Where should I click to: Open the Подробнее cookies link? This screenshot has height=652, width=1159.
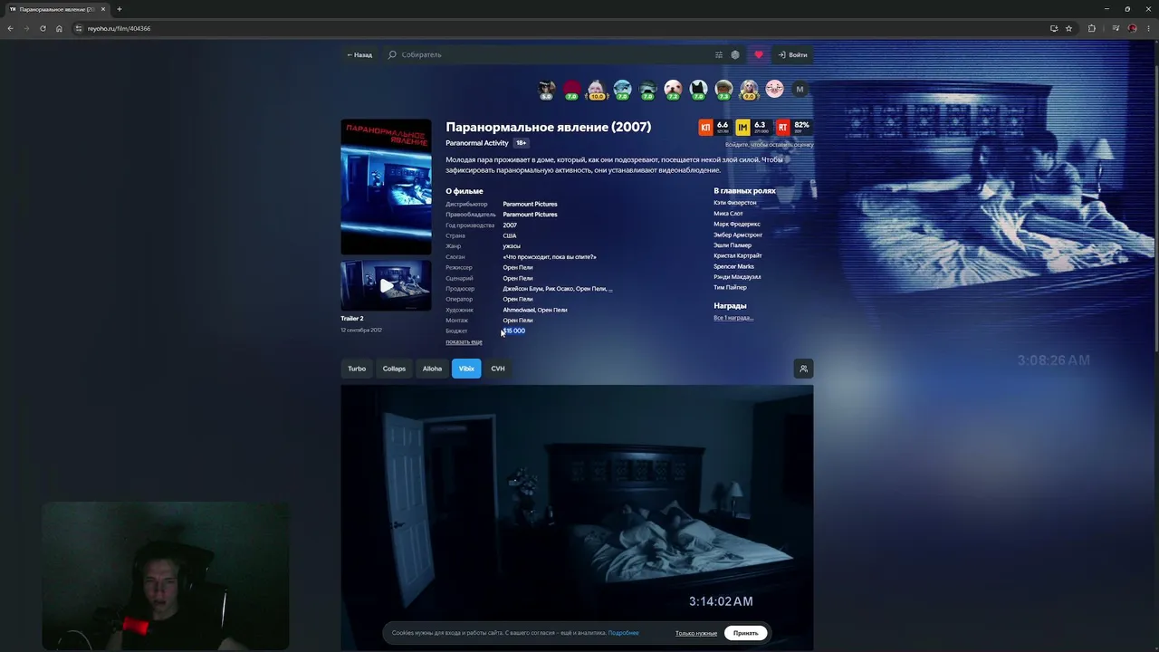624,633
